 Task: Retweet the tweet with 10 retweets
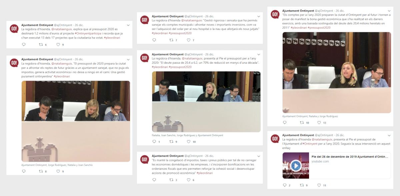click(302, 123)
